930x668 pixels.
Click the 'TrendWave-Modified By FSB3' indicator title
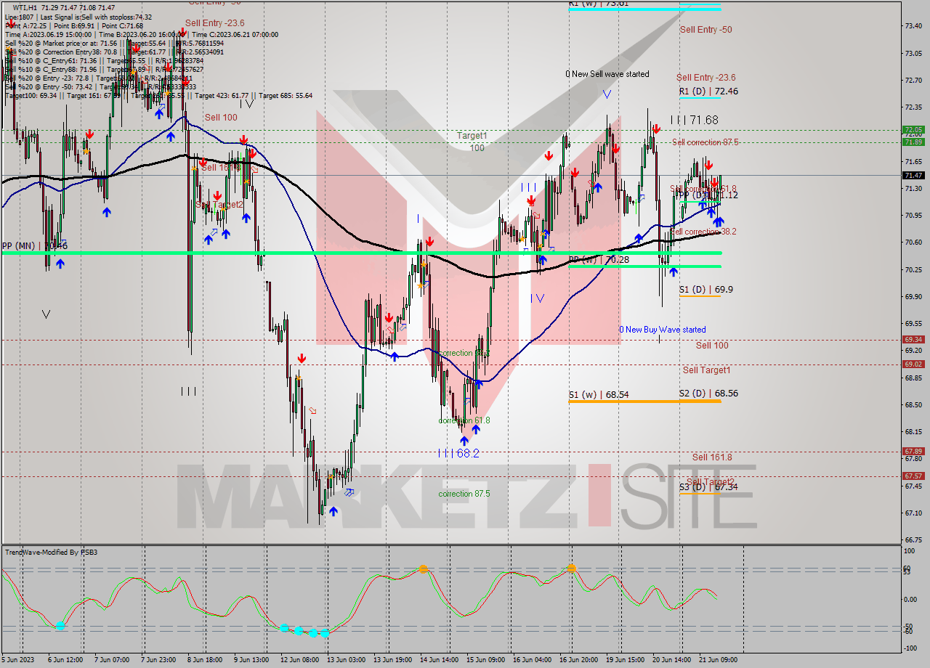(51, 553)
